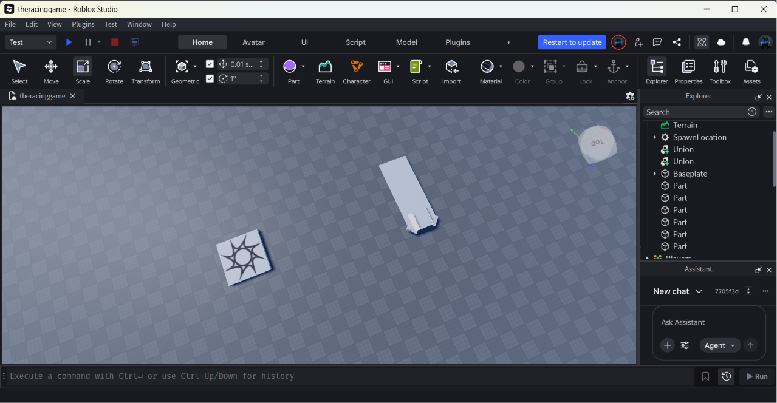The height and width of the screenshot is (403, 777).
Task: Click Restart to update button
Action: (572, 42)
